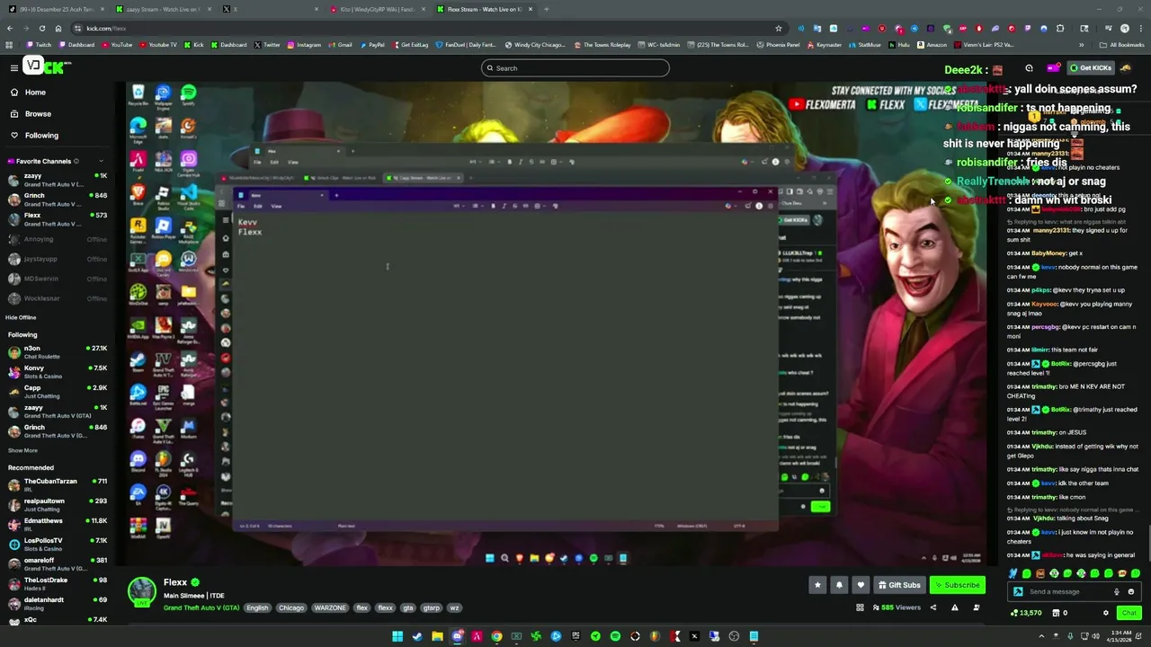Click the report warning triangle icon
This screenshot has width=1151, height=647.
(954, 607)
